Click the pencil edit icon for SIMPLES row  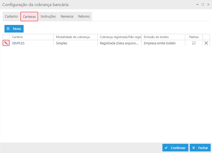(6, 43)
